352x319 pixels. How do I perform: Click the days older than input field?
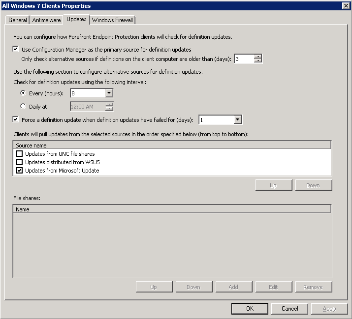(244, 59)
